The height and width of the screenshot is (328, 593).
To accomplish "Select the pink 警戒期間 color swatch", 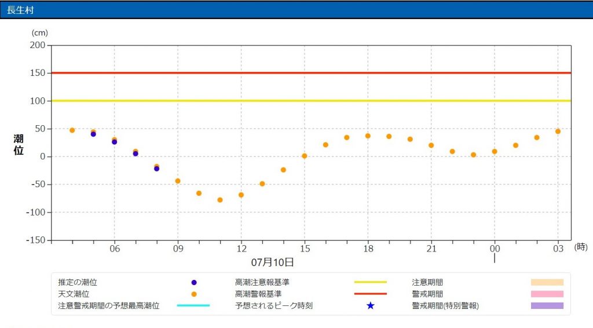I will 547,294.
